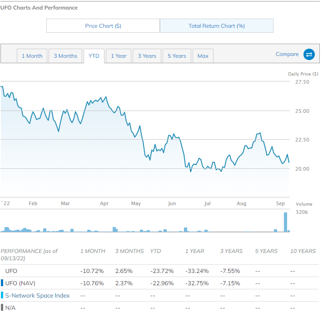The width and height of the screenshot is (323, 313).
Task: Click the UFO (NAV) row label
Action: tap(20, 283)
